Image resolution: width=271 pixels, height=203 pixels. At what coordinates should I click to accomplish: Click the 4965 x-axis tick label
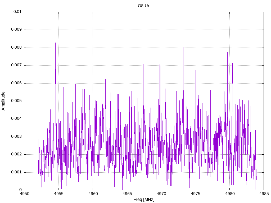point(127,194)
